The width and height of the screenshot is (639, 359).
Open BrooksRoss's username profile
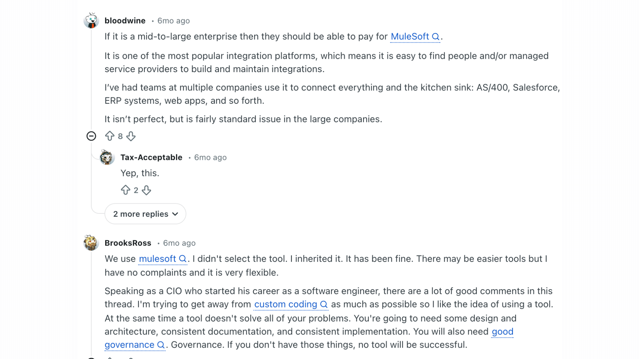(128, 243)
